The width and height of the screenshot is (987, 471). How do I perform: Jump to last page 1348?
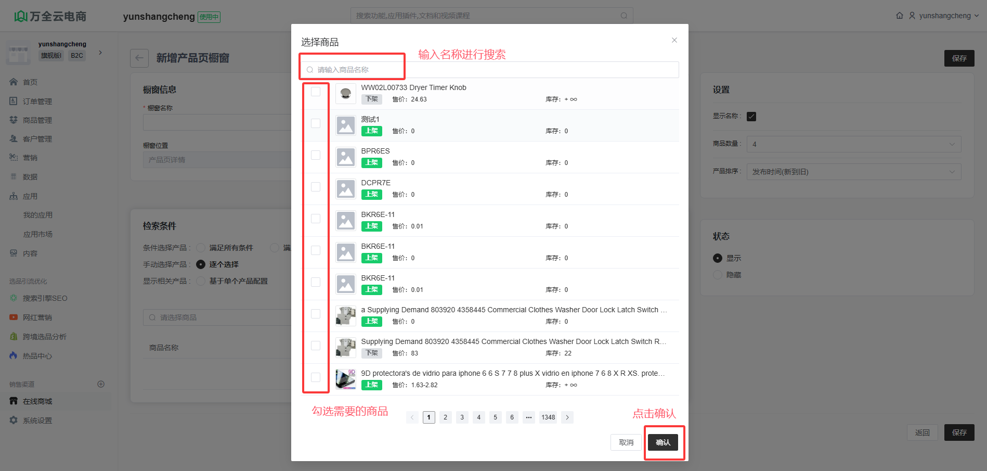point(548,417)
